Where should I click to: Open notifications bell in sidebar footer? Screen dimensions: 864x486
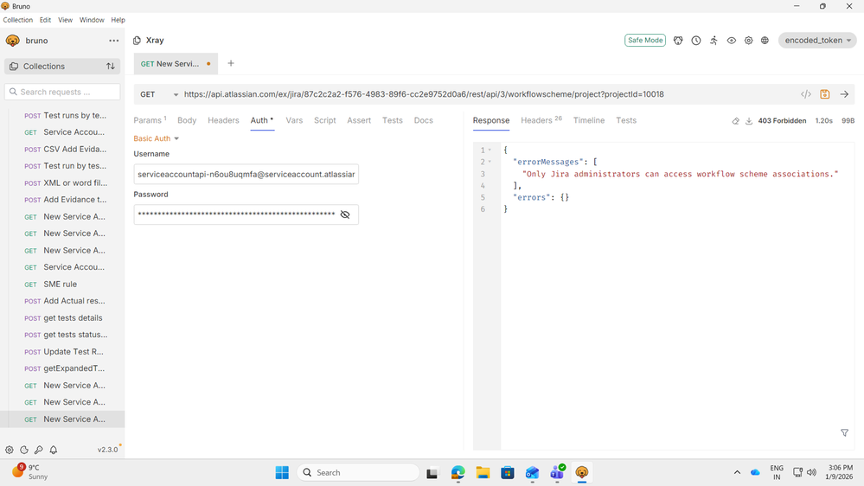tap(54, 450)
